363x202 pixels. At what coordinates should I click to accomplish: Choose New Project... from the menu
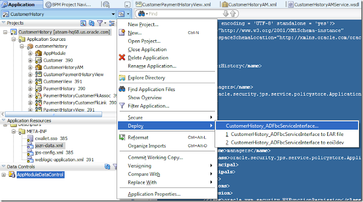pyautogui.click(x=143, y=24)
